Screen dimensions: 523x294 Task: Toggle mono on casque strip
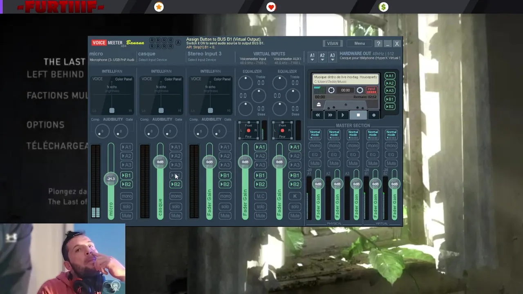176,196
